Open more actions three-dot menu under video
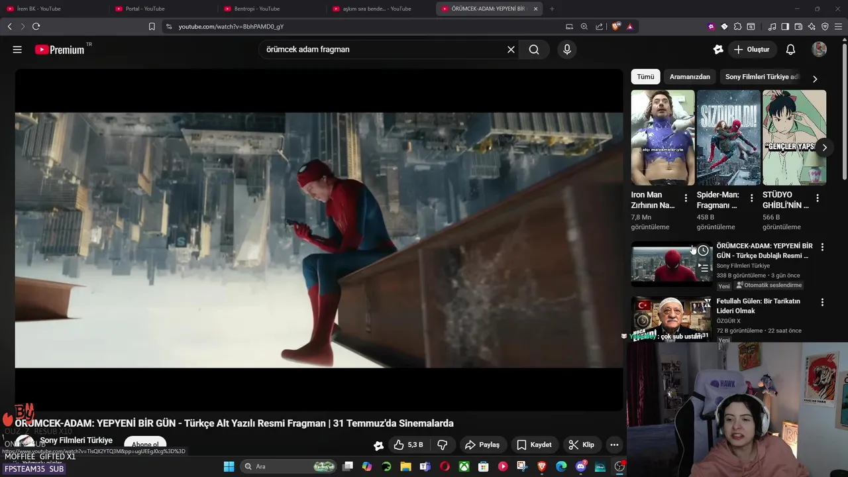848x477 pixels. point(614,445)
